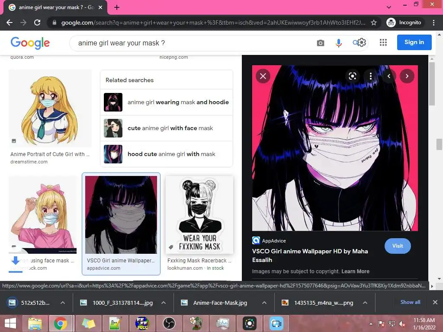This screenshot has height=332, width=443.
Task: Open downloaded file 1000_F_331378114 jpg
Action: click(116, 303)
